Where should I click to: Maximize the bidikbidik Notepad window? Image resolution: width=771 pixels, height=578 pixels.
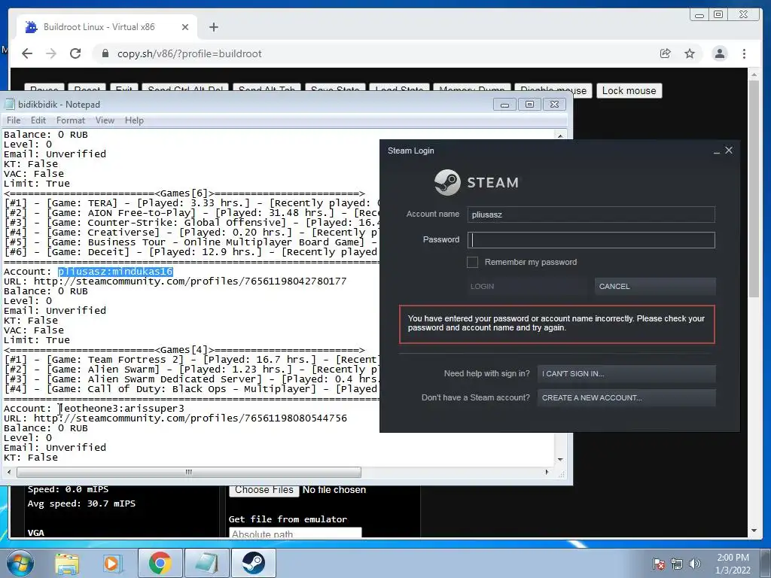(x=529, y=104)
